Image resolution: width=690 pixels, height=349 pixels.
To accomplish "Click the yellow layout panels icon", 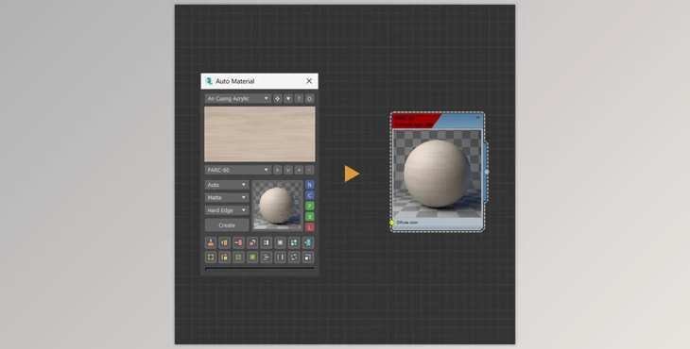I will [224, 257].
